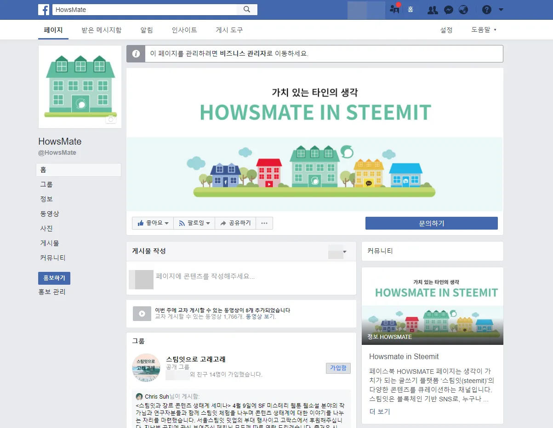Open account menu dropdown arrow in top bar
Image resolution: width=553 pixels, height=428 pixels.
[501, 10]
